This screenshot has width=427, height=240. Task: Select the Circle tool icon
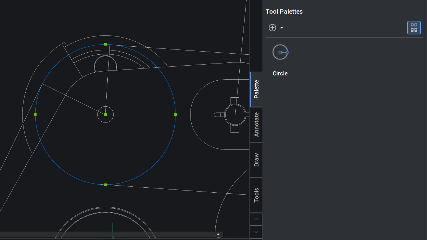pyautogui.click(x=280, y=52)
